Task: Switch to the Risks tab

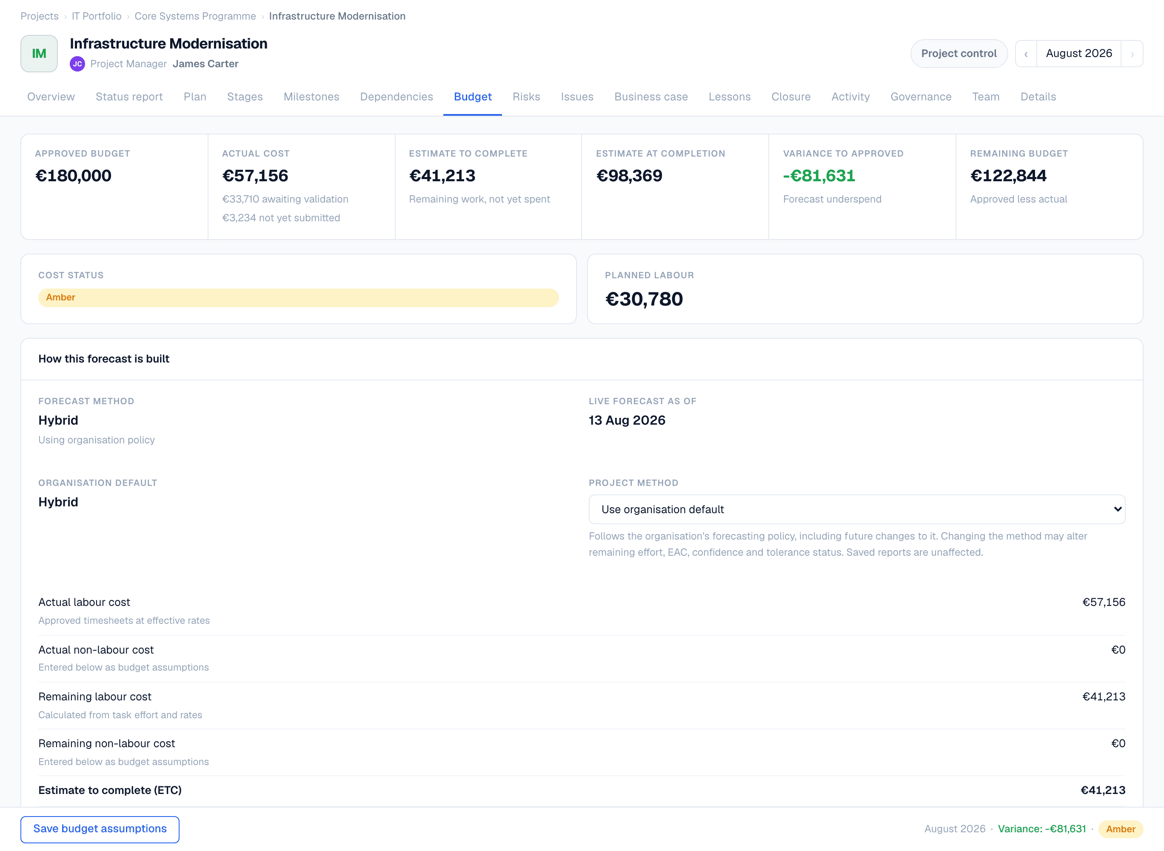Action: (x=526, y=97)
